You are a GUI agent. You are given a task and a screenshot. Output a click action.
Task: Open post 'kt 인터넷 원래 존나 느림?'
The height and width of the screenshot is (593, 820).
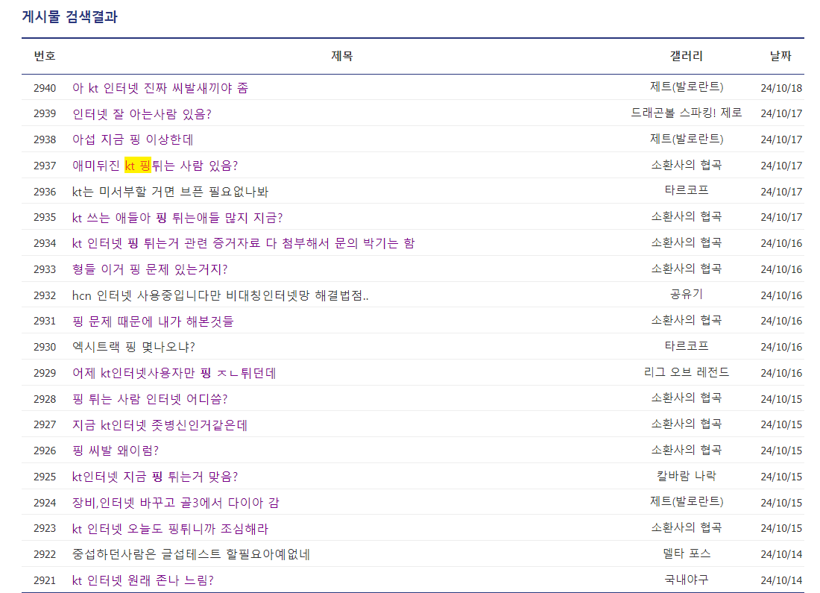pyautogui.click(x=143, y=580)
